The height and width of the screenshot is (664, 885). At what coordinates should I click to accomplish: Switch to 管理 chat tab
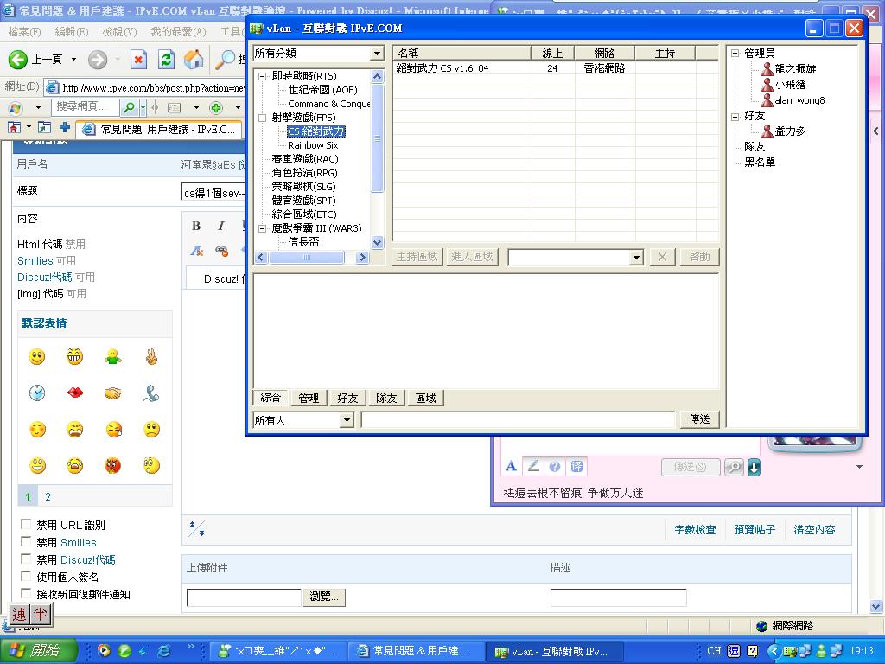point(309,398)
